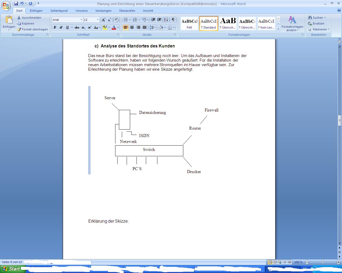Apply superscript formatting
The height and width of the screenshot is (273, 342).
(90, 27)
